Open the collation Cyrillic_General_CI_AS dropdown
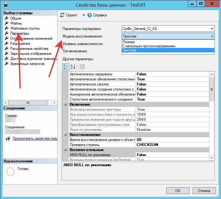 [x=168, y=29]
